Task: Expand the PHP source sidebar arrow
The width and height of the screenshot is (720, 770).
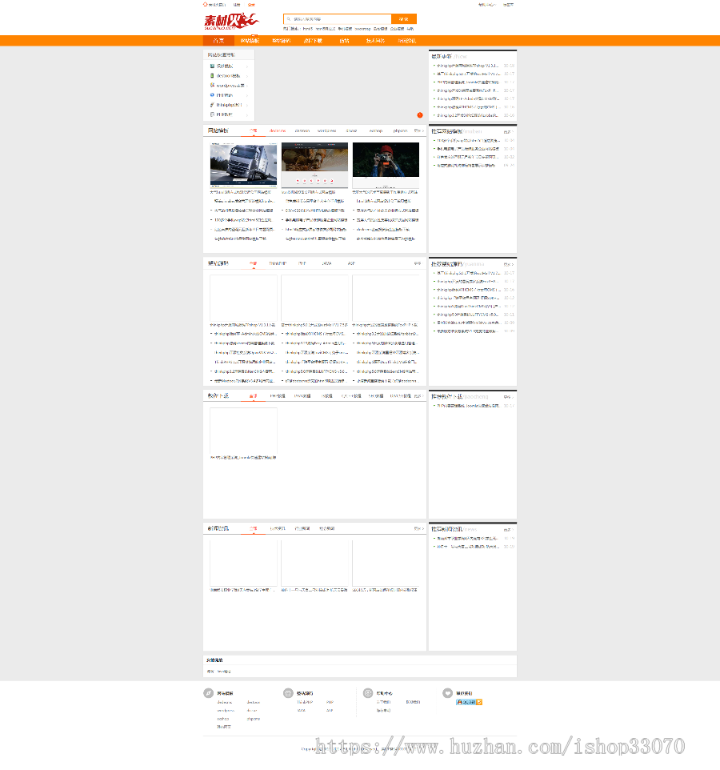Action: point(247,95)
